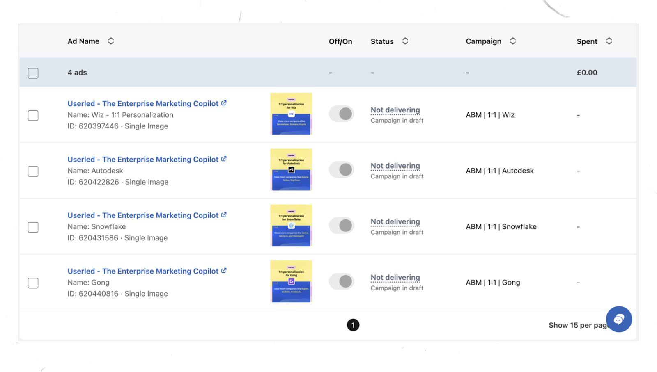Viewport: 657px width, 372px height.
Task: Click 'Name: Autodesk' text
Action: [95, 171]
